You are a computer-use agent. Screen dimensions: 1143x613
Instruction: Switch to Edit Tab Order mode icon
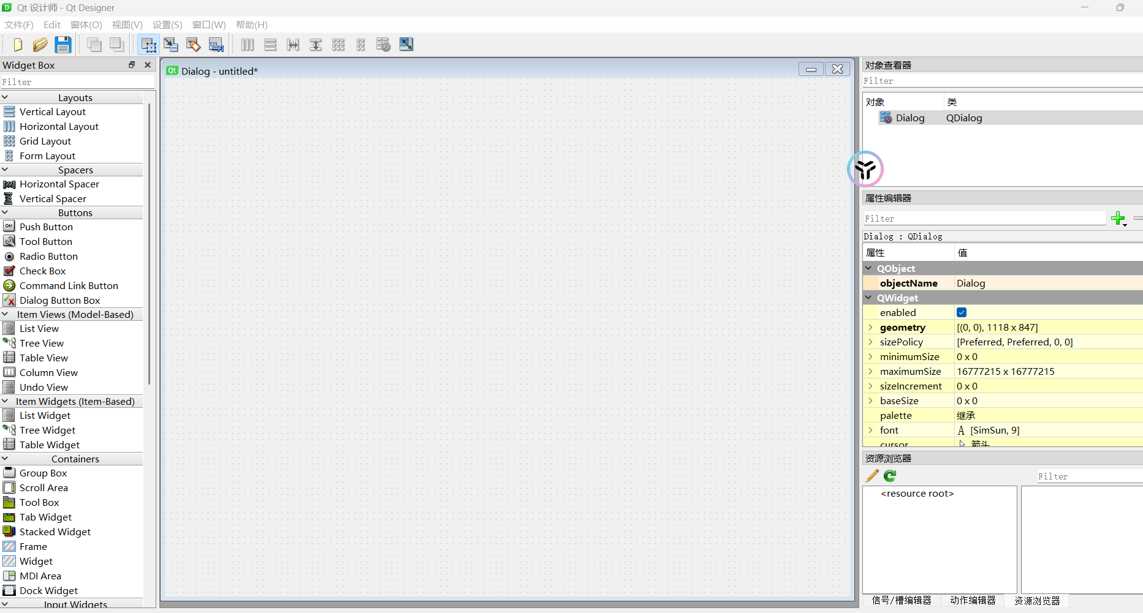point(216,45)
